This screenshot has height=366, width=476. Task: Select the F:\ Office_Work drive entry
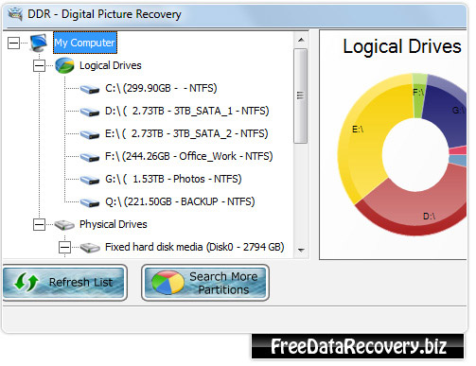tap(188, 156)
